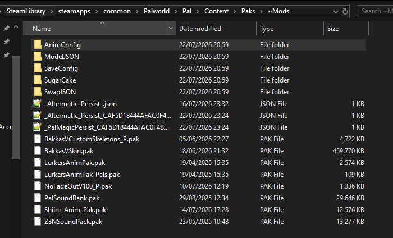This screenshot has width=393, height=238.
Task: Click the SaveConfig folder icon
Action: [x=38, y=68]
